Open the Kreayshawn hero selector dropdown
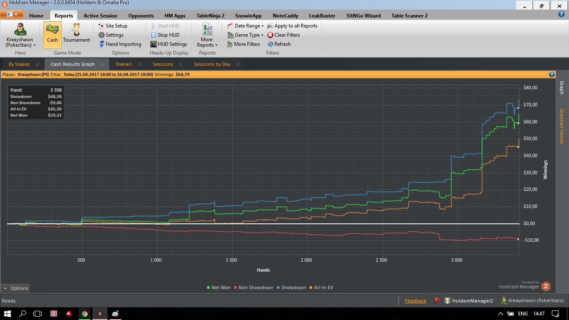 [20, 36]
